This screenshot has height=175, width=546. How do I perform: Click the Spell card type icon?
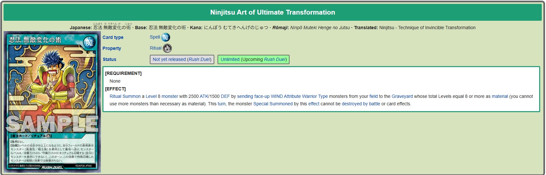pyautogui.click(x=166, y=37)
